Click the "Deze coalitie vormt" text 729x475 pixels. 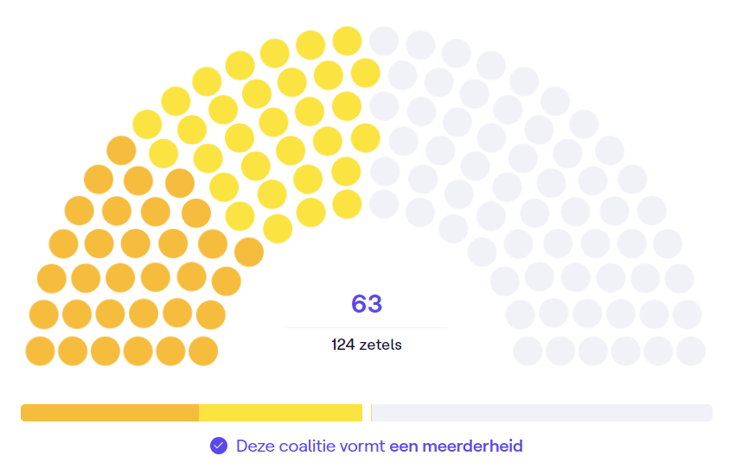click(310, 446)
